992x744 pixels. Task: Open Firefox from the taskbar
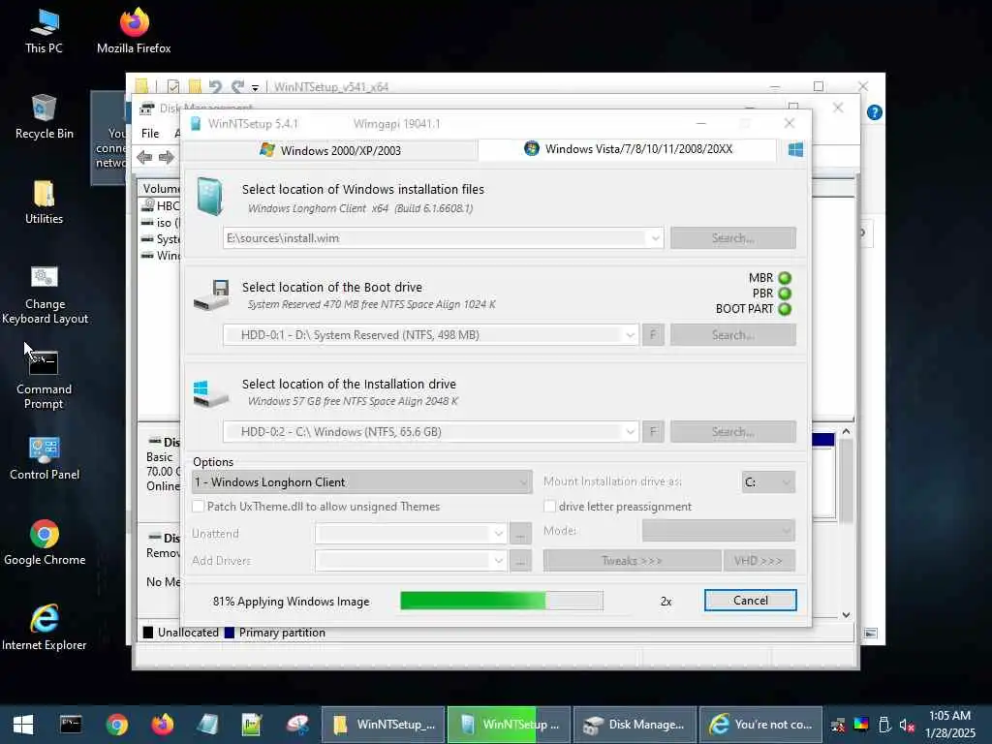[x=162, y=725]
